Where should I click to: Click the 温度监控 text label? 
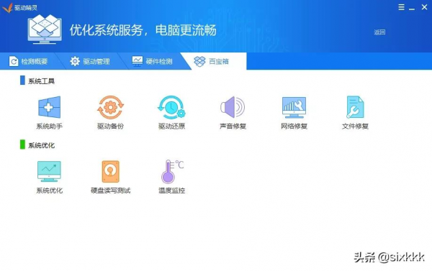pyautogui.click(x=171, y=190)
